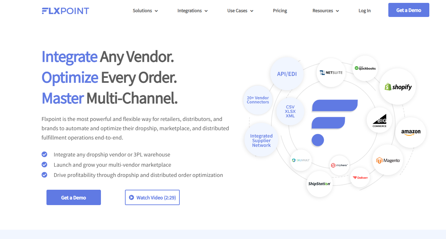446x239 pixels.
Task: Click the 20+ Vendor Connectors circle
Action: [x=258, y=100]
